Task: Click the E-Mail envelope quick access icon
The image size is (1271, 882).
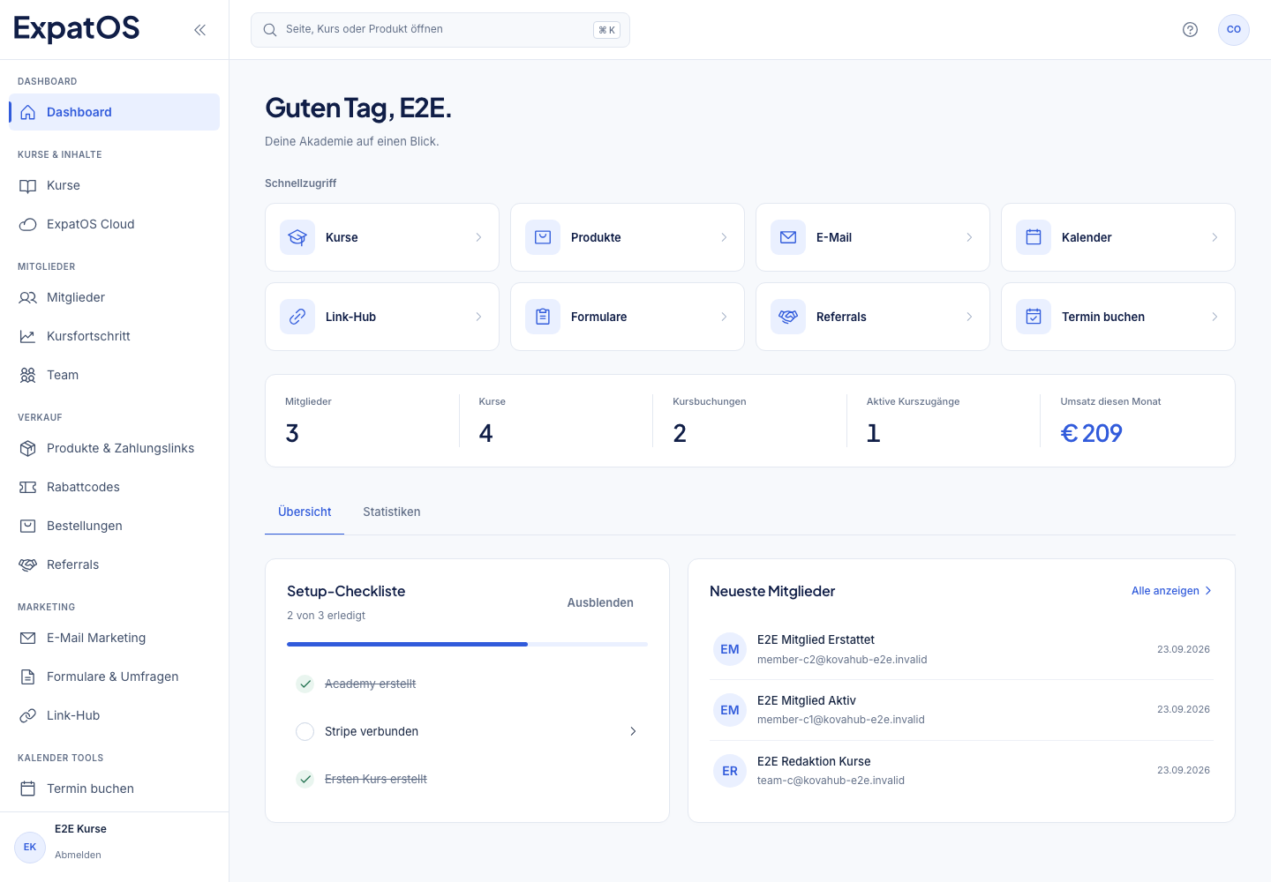Action: [x=788, y=237]
